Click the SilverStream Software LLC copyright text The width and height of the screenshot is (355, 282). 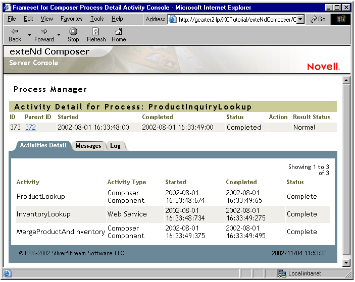(72, 253)
